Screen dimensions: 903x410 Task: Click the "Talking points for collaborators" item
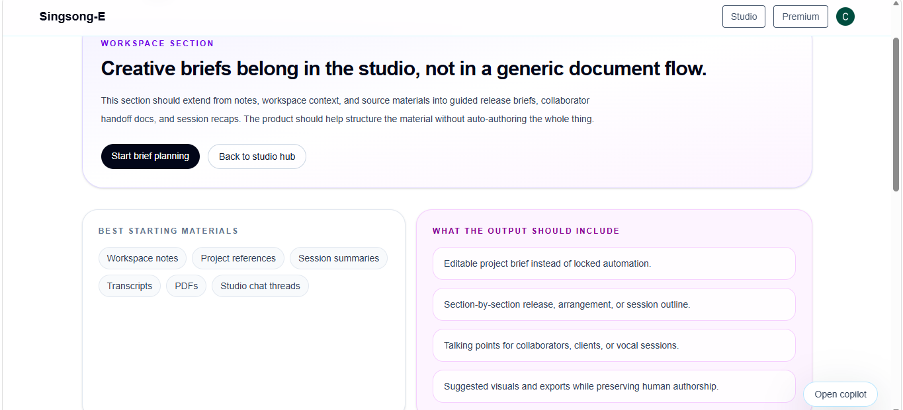pos(614,345)
